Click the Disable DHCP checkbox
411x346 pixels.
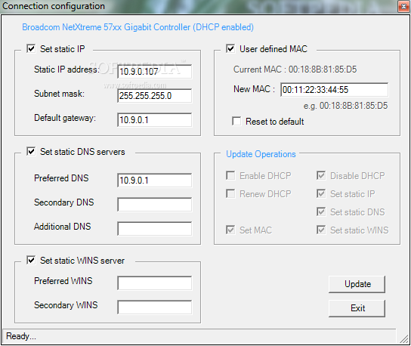pos(321,175)
